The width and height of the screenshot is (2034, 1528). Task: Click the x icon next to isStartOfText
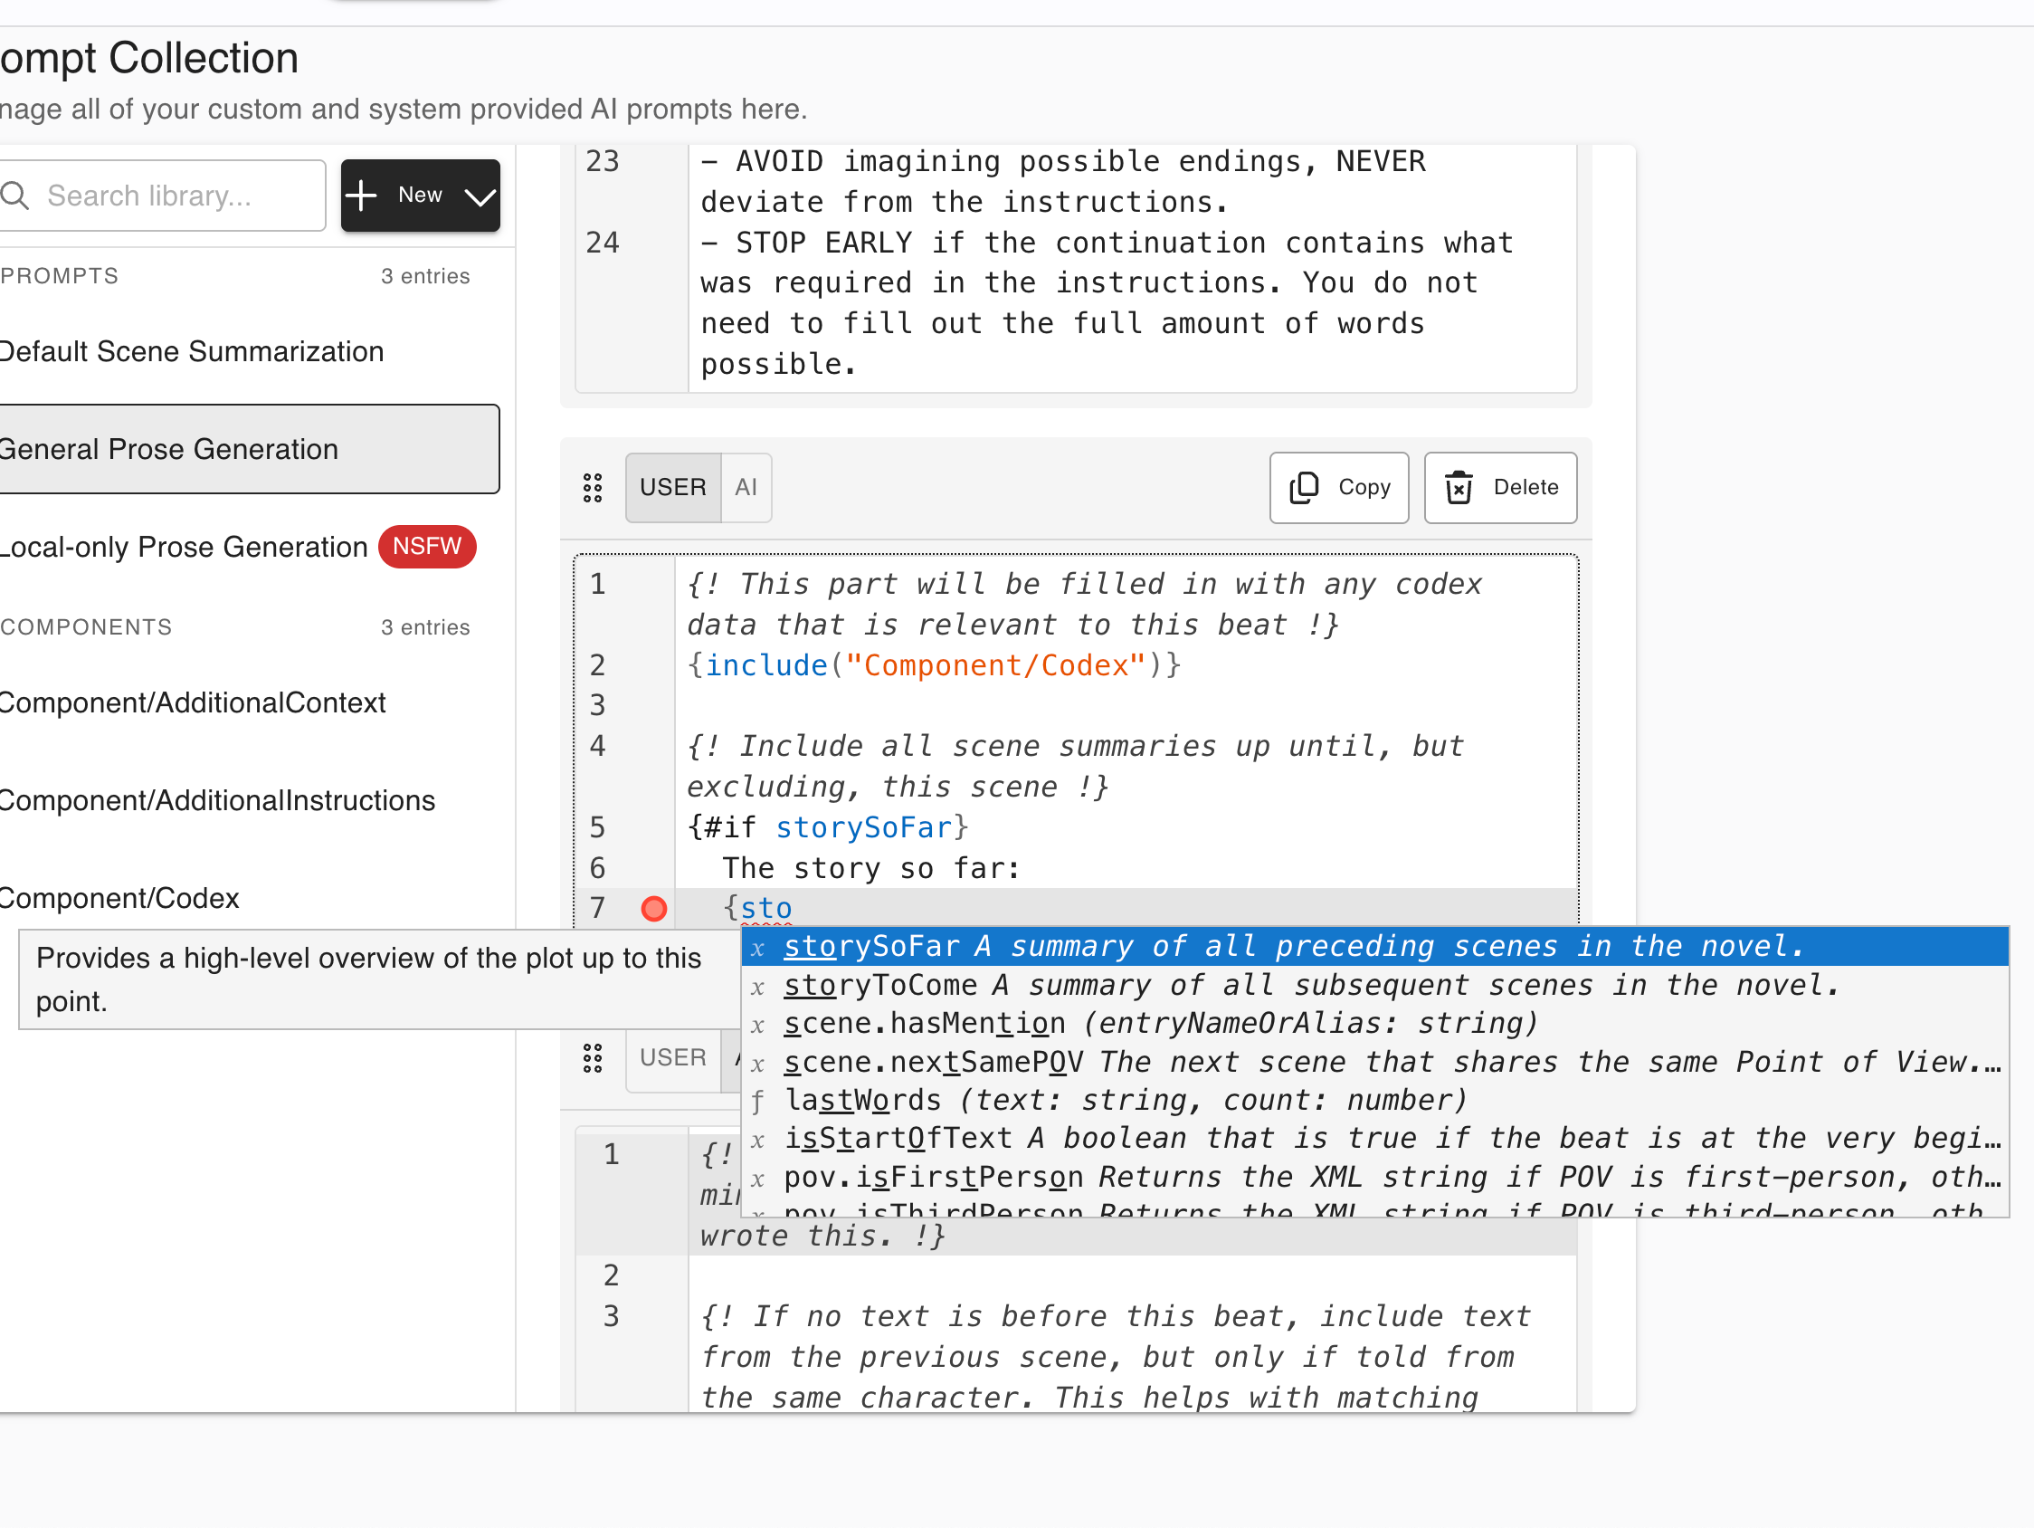point(756,1139)
